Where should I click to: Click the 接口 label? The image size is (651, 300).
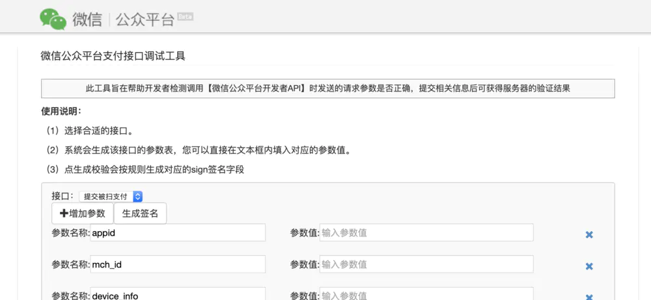tap(63, 196)
